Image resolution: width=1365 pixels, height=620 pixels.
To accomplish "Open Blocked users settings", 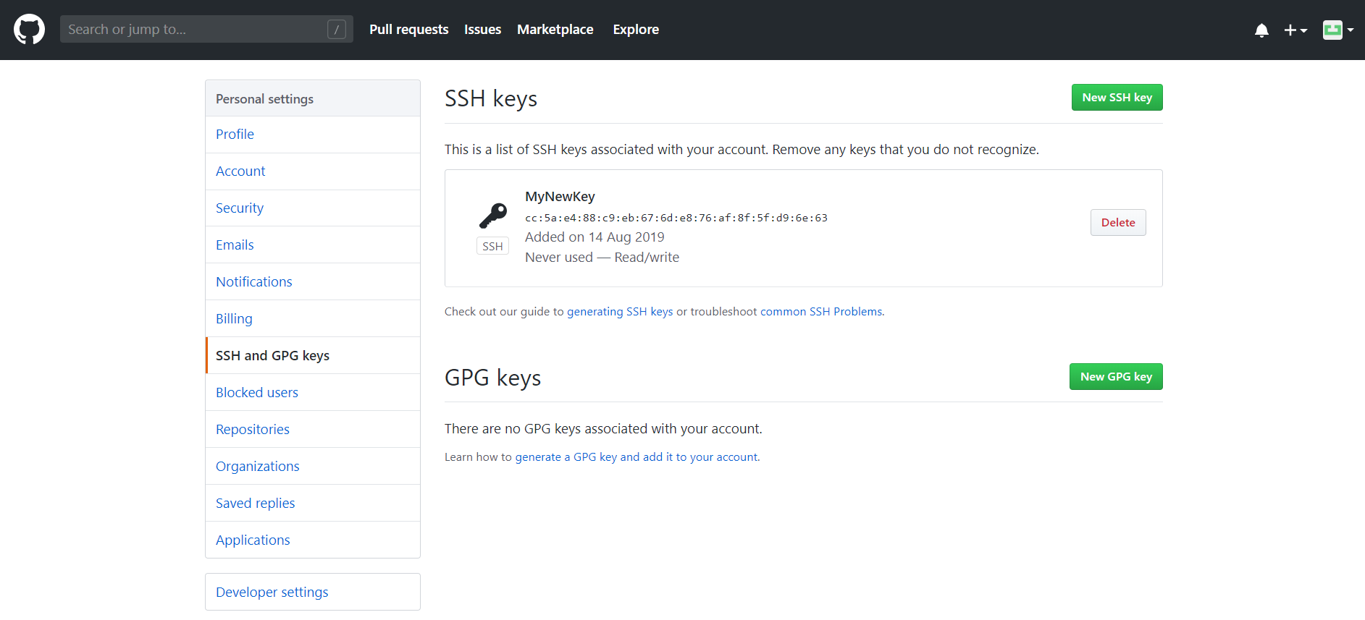I will tap(313, 393).
